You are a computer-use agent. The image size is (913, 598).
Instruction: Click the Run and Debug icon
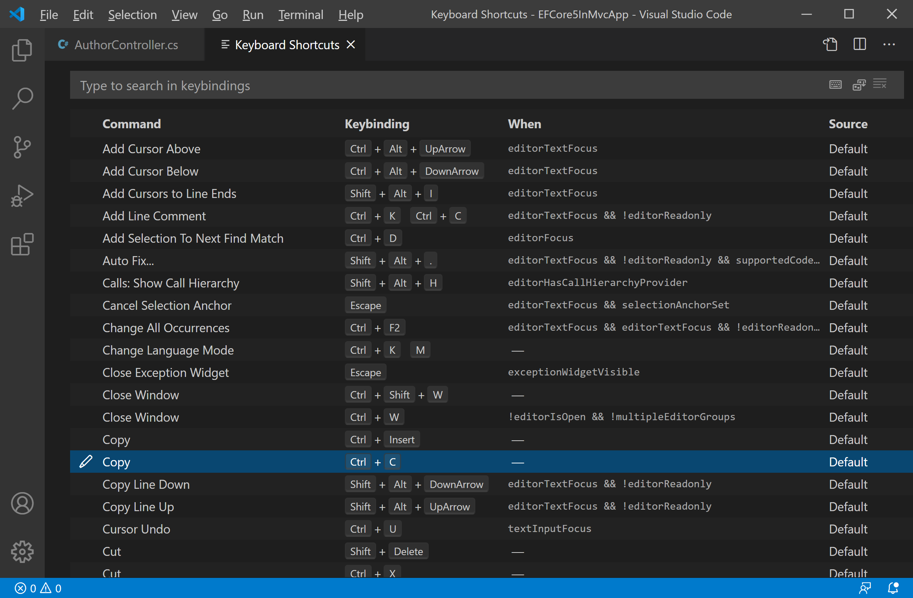pyautogui.click(x=22, y=197)
